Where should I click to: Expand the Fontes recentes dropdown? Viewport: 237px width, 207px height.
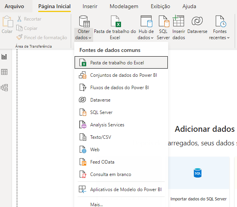[228, 38]
